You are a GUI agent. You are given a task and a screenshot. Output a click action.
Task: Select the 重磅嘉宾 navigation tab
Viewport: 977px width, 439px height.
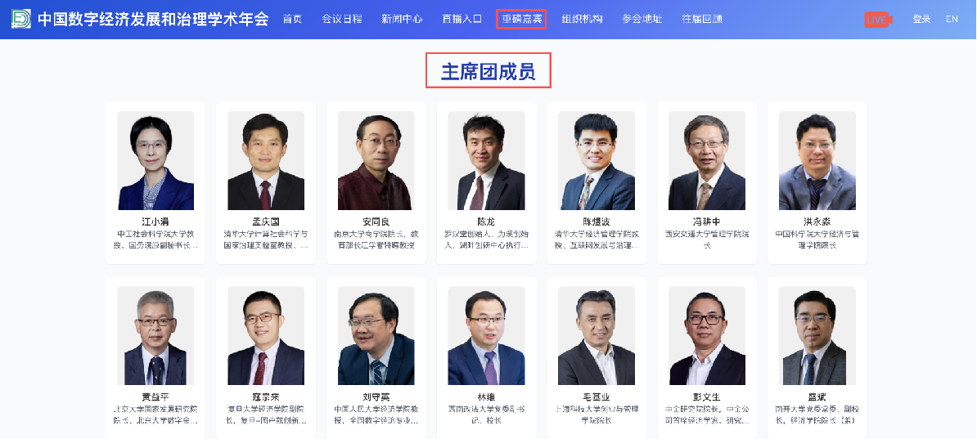521,19
